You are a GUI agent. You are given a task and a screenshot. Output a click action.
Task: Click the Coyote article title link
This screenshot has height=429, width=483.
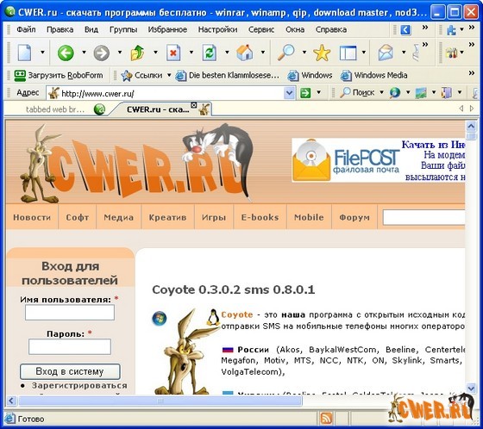pyautogui.click(x=234, y=289)
